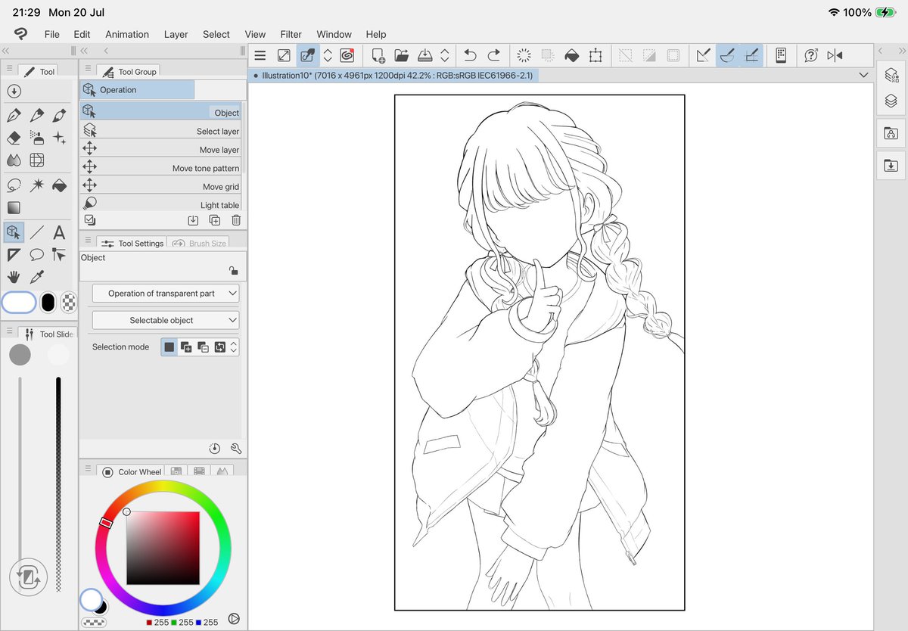Select the straight line Figure tool
This screenshot has height=631, width=908.
click(36, 233)
